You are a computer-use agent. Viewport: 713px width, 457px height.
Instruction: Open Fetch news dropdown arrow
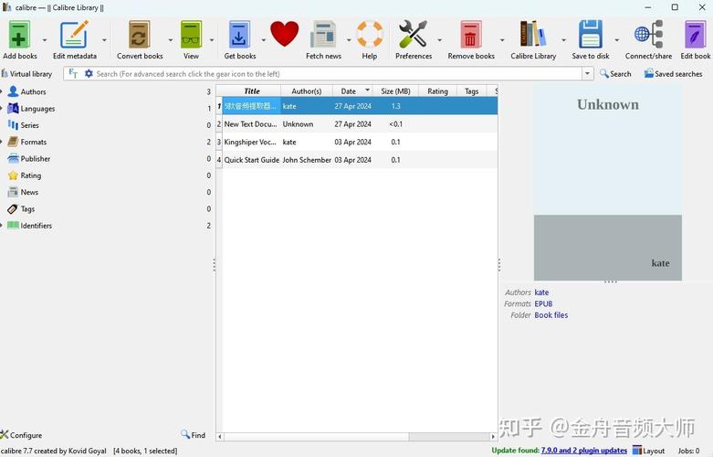tap(349, 40)
